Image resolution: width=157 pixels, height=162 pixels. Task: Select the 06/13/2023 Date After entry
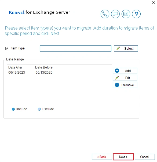17,73
